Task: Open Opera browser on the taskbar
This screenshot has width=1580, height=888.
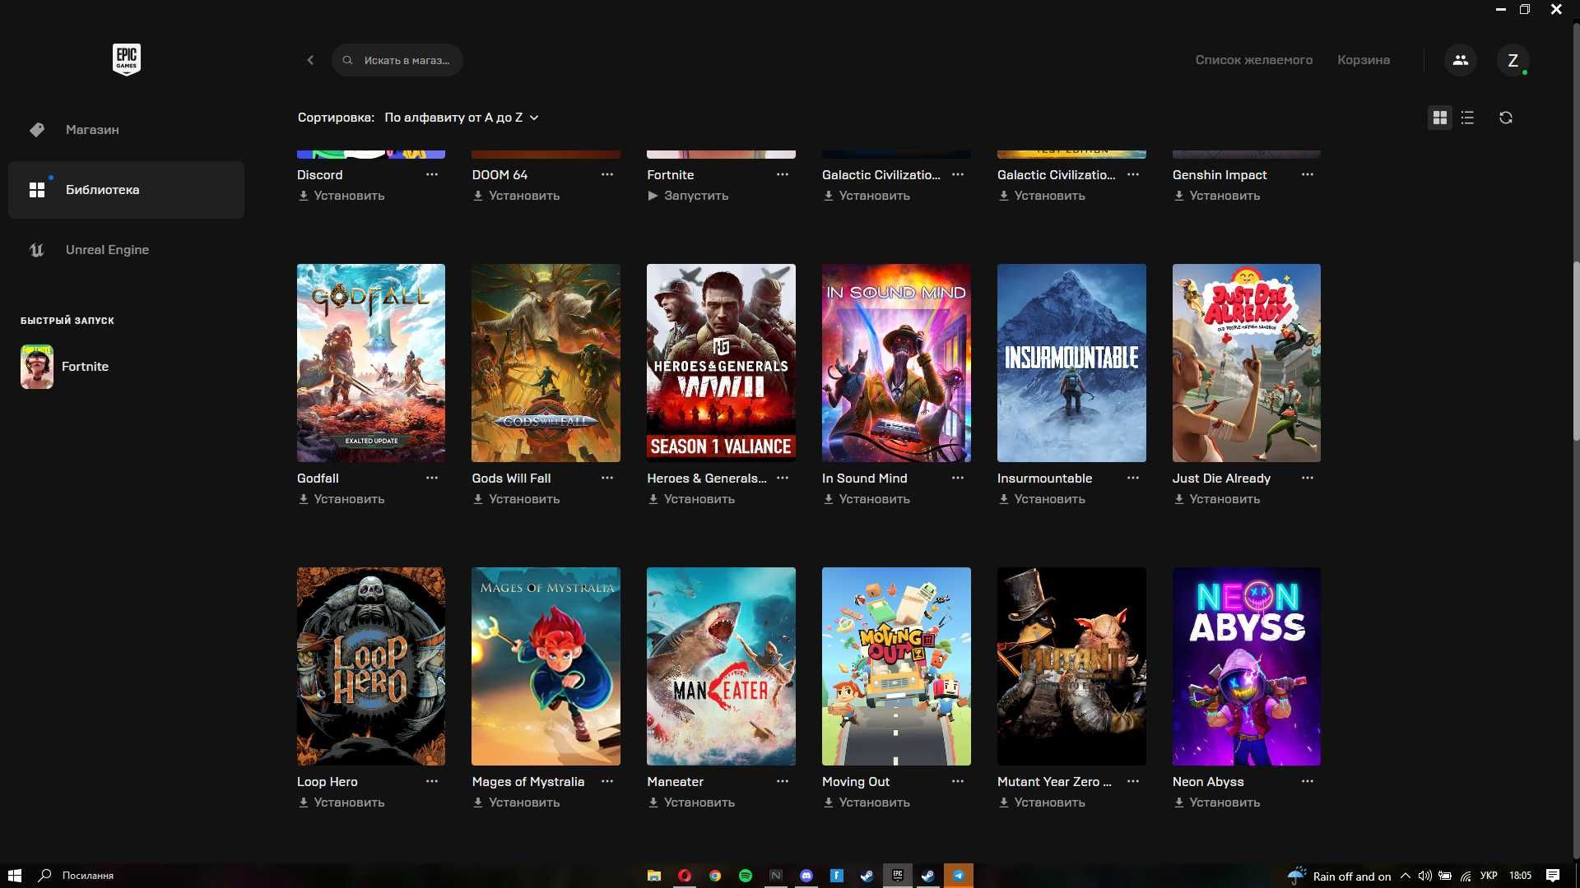Action: point(685,876)
